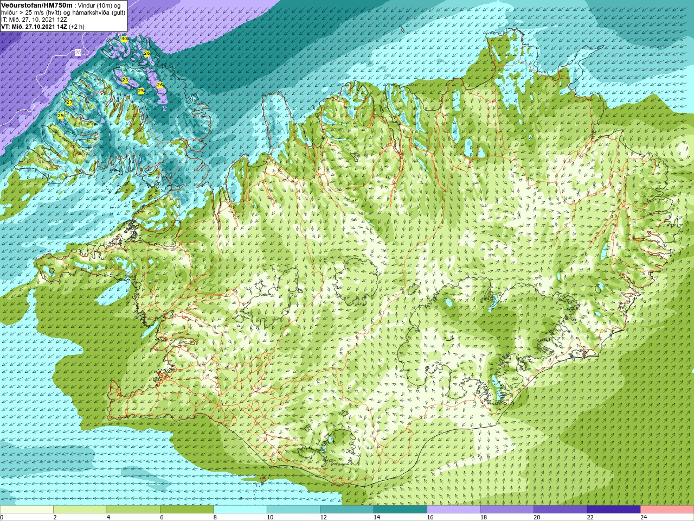694x521 pixels.
Task: Click the 16–18 m/s lavender legend swatch
Action: pyautogui.click(x=454, y=510)
